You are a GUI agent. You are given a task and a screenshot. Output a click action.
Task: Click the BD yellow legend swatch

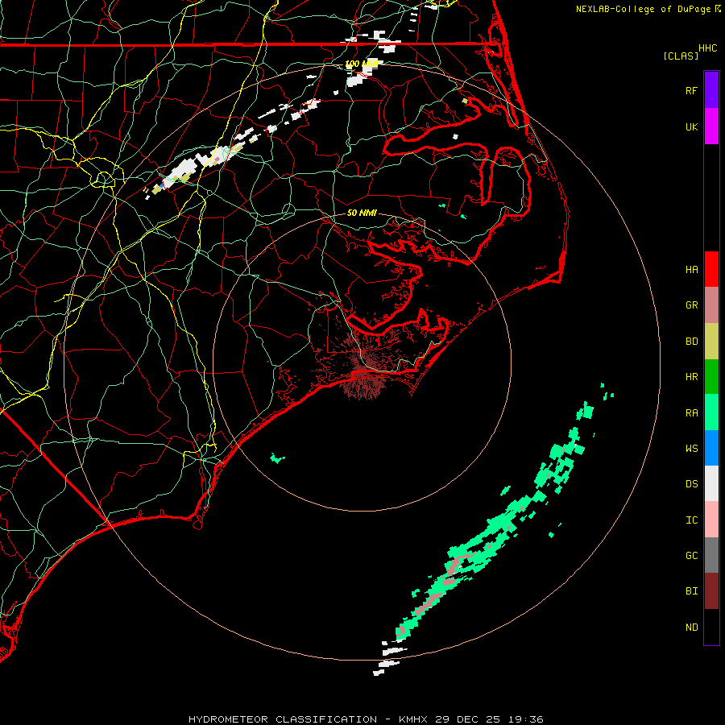pos(711,342)
